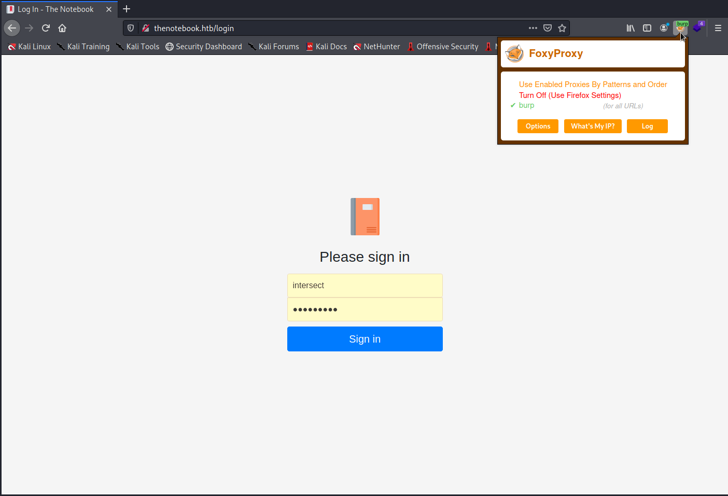Viewport: 728px width, 496px height.
Task: Select Use Enabled Proxies By Patterns and Order
Action: (x=593, y=84)
